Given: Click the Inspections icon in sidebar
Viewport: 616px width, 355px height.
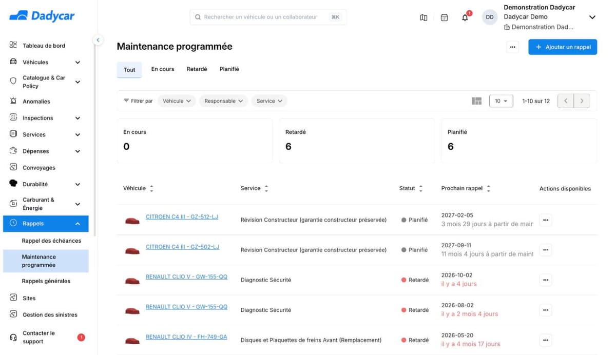Looking at the screenshot, I should (13, 117).
